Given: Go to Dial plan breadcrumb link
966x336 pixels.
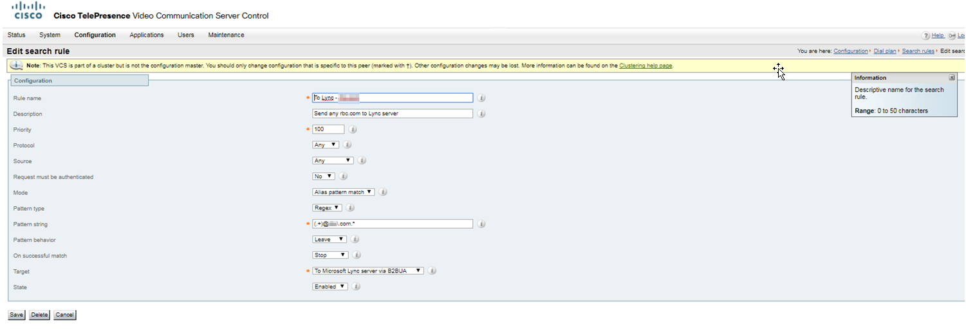Looking at the screenshot, I should pos(885,51).
